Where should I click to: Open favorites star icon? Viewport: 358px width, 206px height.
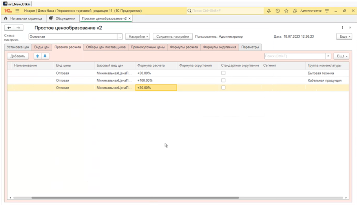pyautogui.click(x=286, y=11)
